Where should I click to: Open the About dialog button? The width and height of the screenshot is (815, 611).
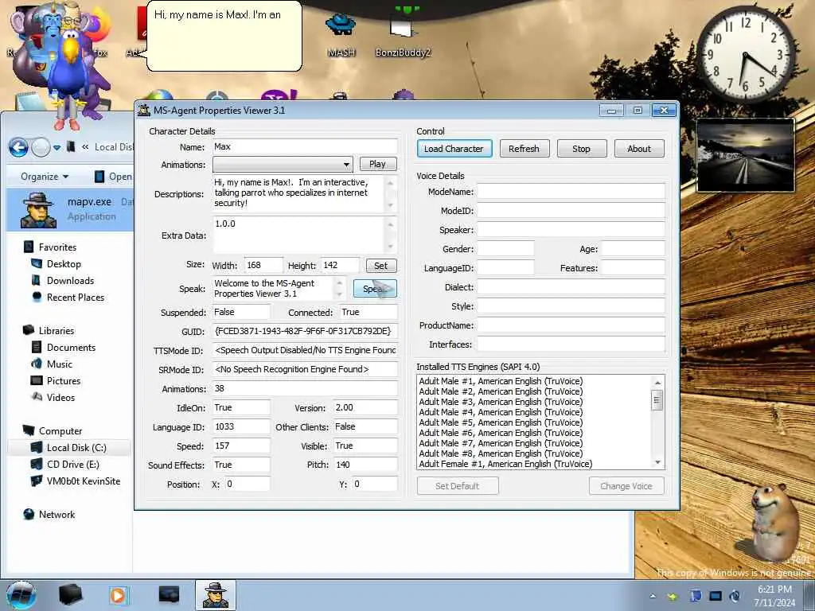[639, 149]
